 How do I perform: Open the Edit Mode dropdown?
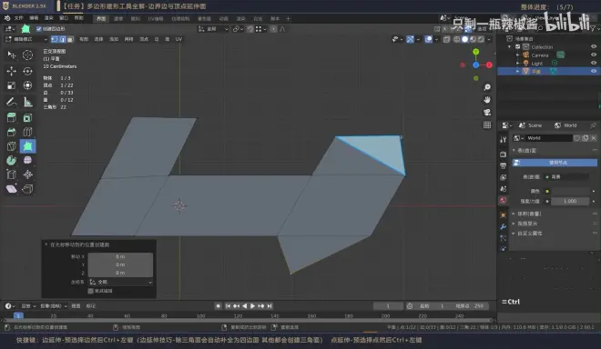(26, 39)
